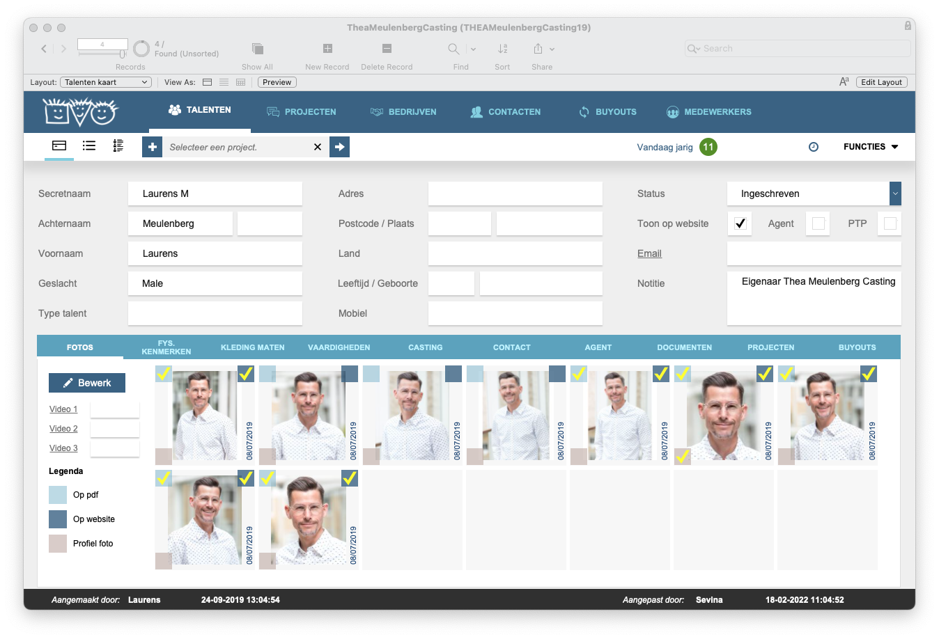Click the Email label link

(649, 253)
